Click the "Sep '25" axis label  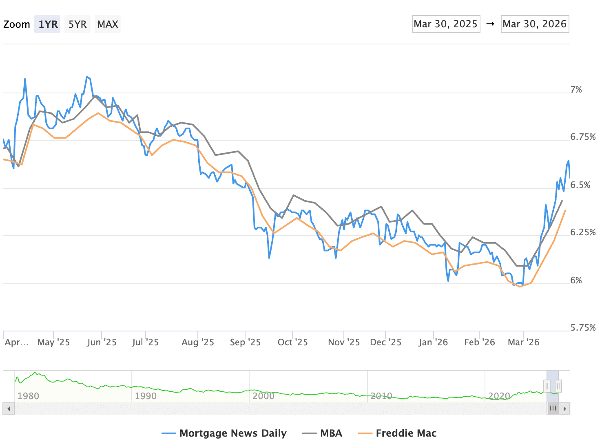pyautogui.click(x=245, y=342)
